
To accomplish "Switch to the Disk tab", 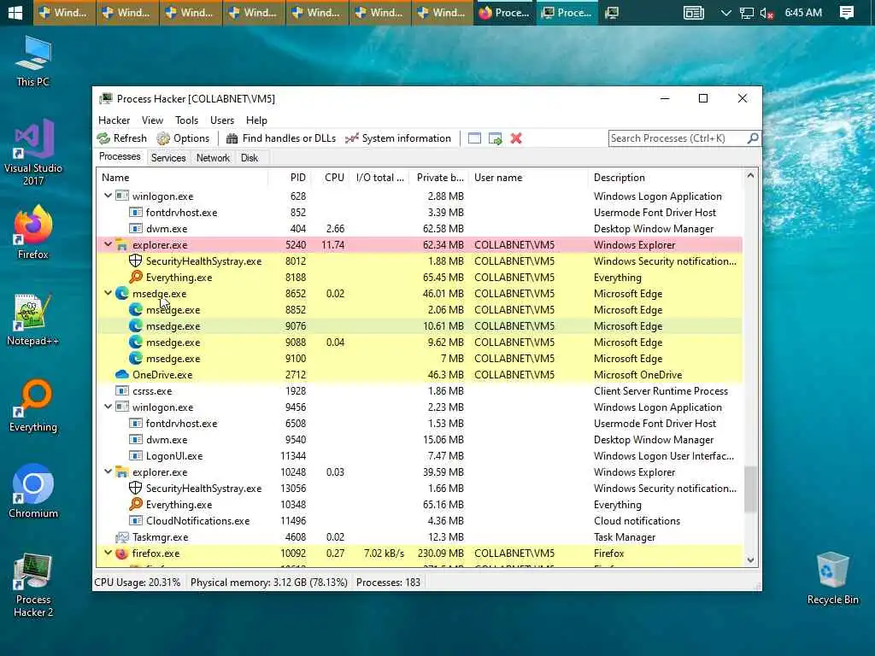I will (x=250, y=158).
